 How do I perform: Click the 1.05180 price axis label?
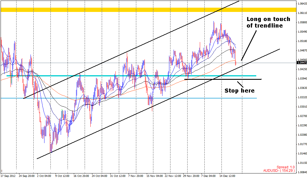tap(302, 41)
